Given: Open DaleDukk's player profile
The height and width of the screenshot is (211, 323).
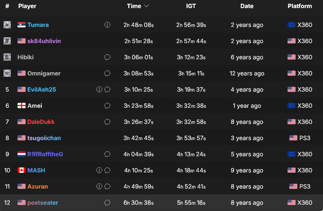Looking at the screenshot, I should (x=41, y=122).
